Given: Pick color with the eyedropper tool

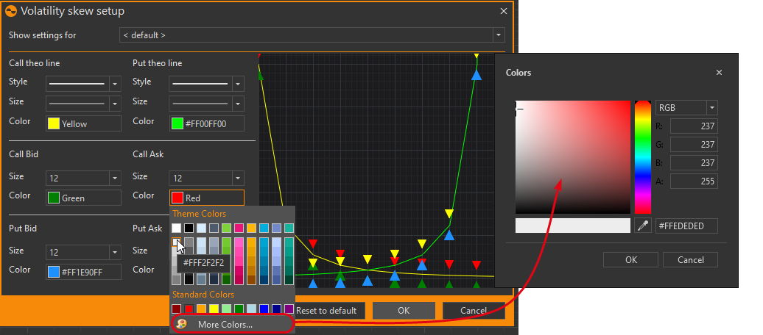Looking at the screenshot, I should (x=643, y=226).
